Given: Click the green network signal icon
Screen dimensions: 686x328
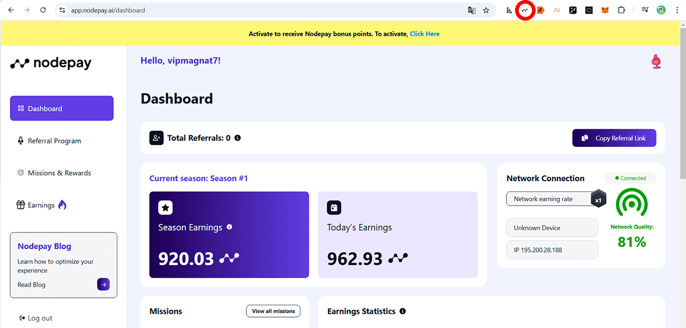Looking at the screenshot, I should [631, 204].
